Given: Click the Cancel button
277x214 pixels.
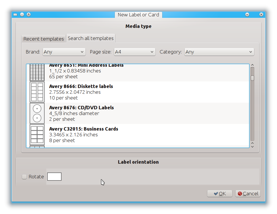Looking at the screenshot, I should click(248, 194).
